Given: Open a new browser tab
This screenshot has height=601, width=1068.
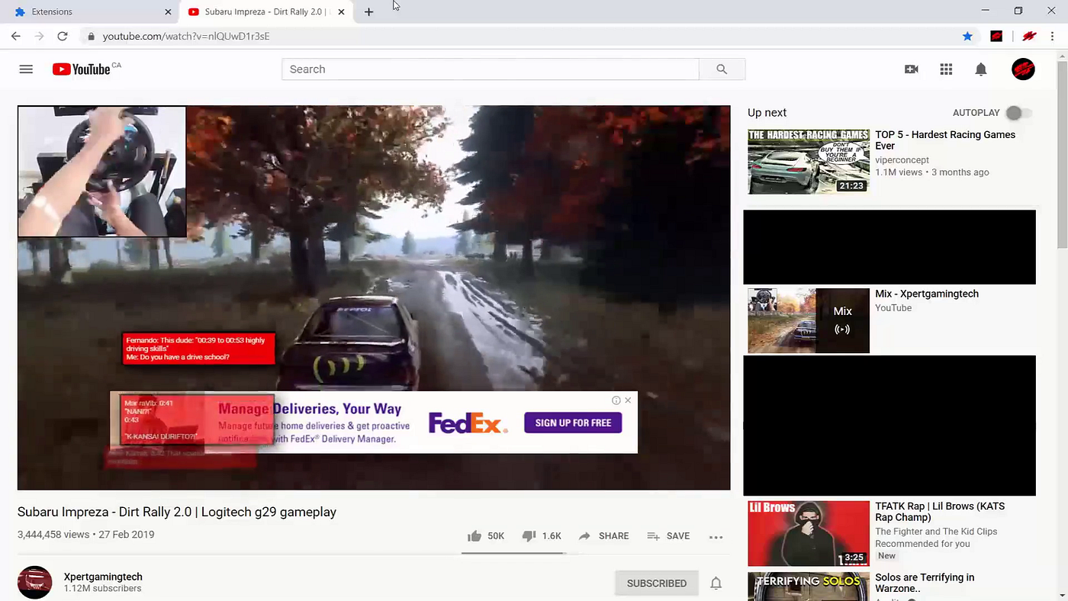Looking at the screenshot, I should pyautogui.click(x=368, y=12).
